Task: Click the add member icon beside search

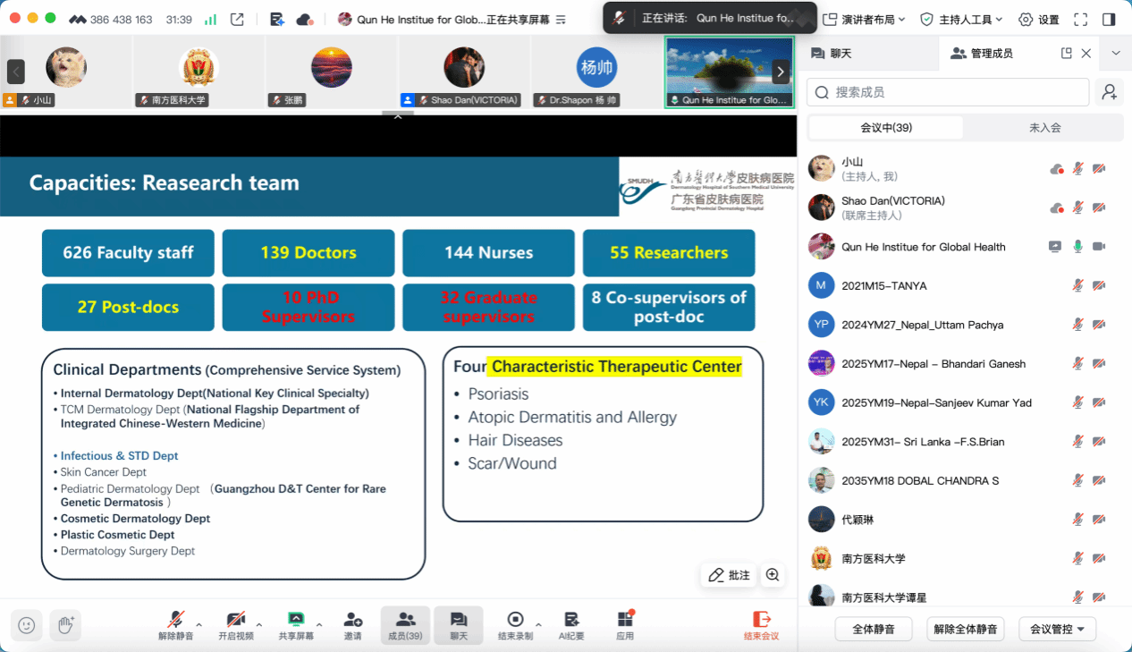Action: [x=1110, y=92]
